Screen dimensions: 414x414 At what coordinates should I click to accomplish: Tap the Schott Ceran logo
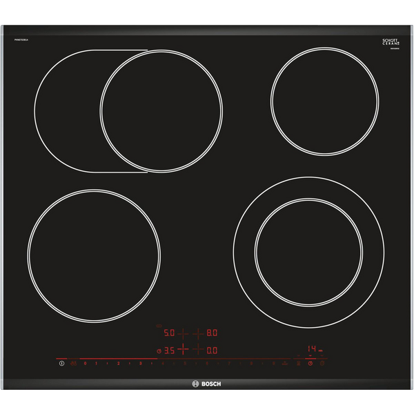coord(390,43)
